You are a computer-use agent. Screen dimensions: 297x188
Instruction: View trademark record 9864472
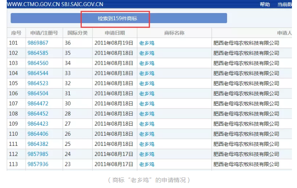tap(37, 104)
